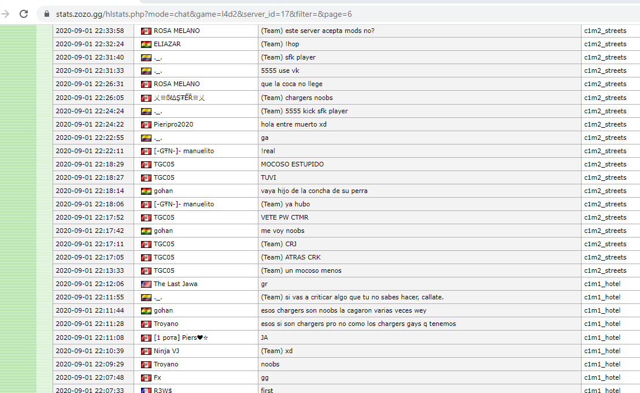Open Ninja VJ player page
This screenshot has height=393, width=640.
(168, 351)
